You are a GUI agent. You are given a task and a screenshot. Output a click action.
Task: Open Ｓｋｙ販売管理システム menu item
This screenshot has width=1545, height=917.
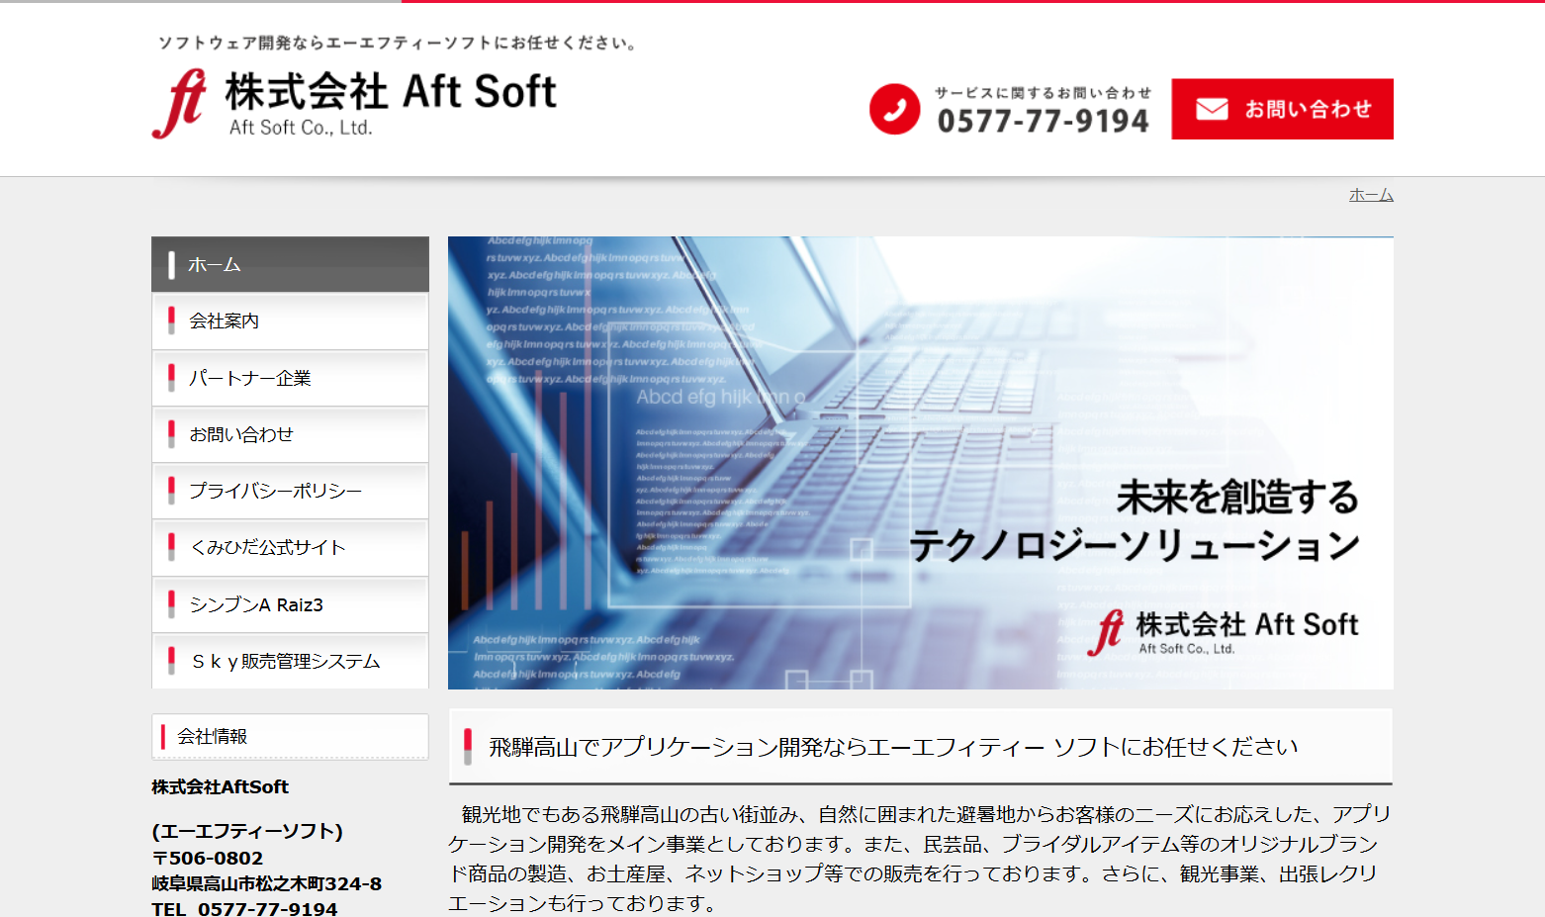point(290,661)
